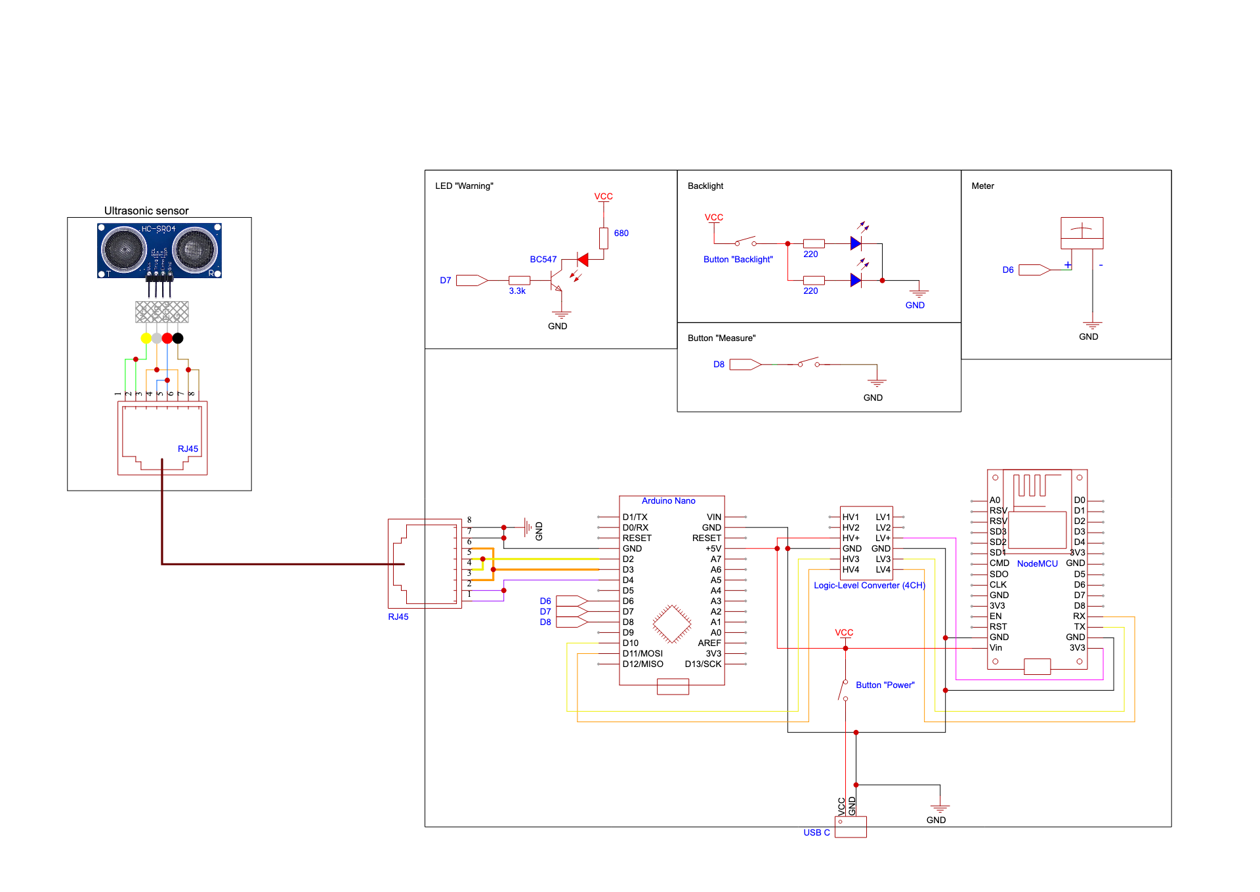Image resolution: width=1260 pixels, height=892 pixels.
Task: Click the yellow wire dot under sensor
Action: coord(146,338)
